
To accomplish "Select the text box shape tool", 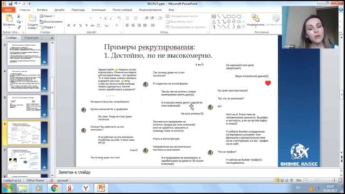I will pyautogui.click(x=213, y=17).
